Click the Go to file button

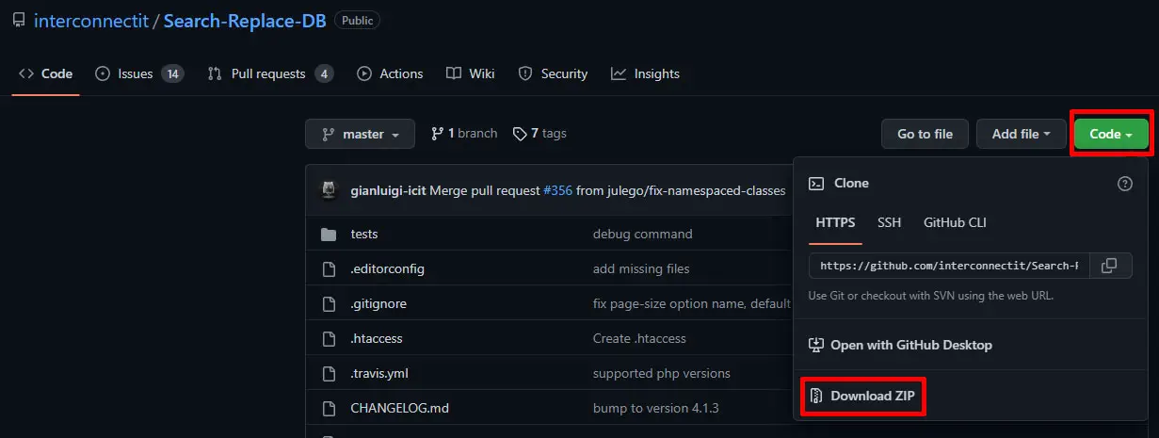click(x=925, y=134)
